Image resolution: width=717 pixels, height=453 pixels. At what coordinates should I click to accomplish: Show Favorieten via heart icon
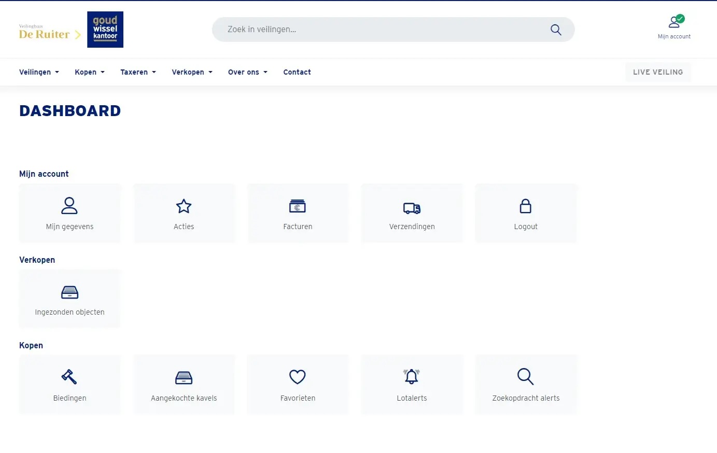[x=298, y=377]
